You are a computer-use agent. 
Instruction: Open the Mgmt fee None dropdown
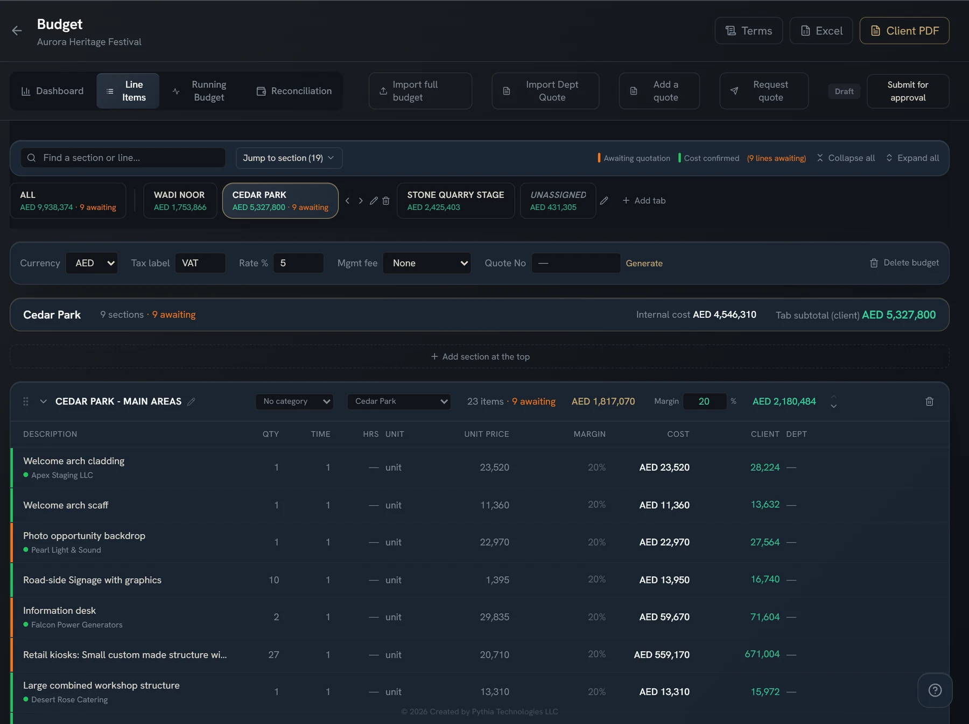(x=427, y=263)
